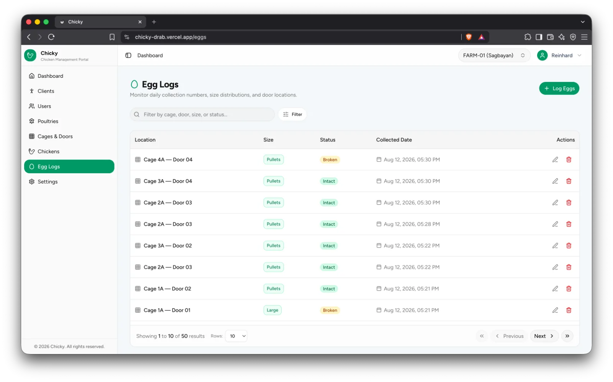Select Egg Logs in the sidebar

pyautogui.click(x=69, y=167)
